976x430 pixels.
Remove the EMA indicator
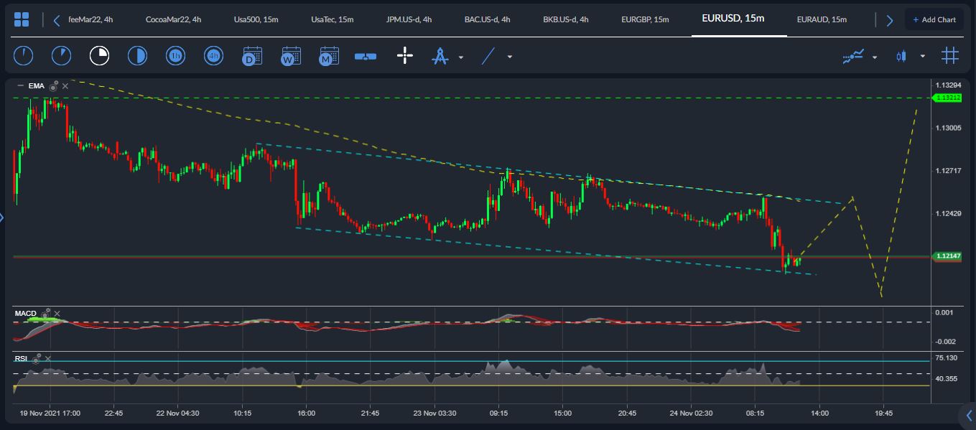tap(65, 86)
